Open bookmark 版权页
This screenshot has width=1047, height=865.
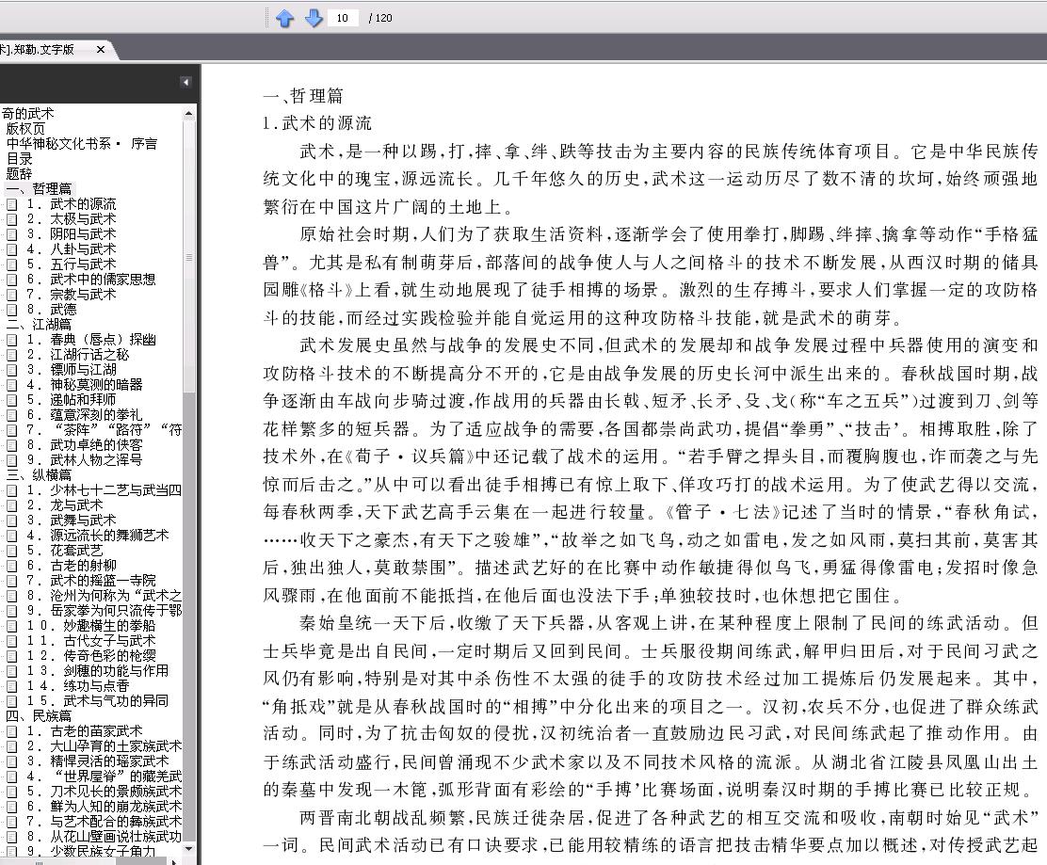point(26,129)
